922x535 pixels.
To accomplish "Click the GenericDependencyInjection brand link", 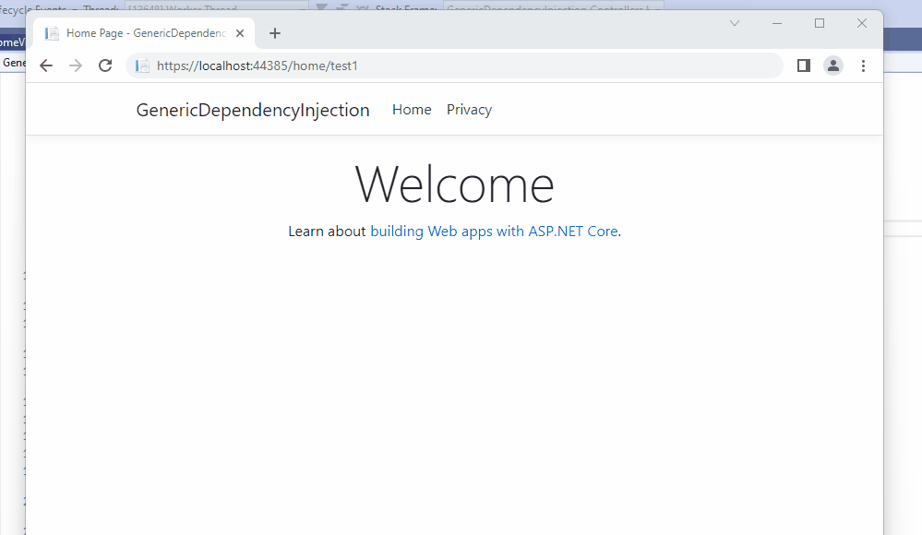I will click(253, 110).
